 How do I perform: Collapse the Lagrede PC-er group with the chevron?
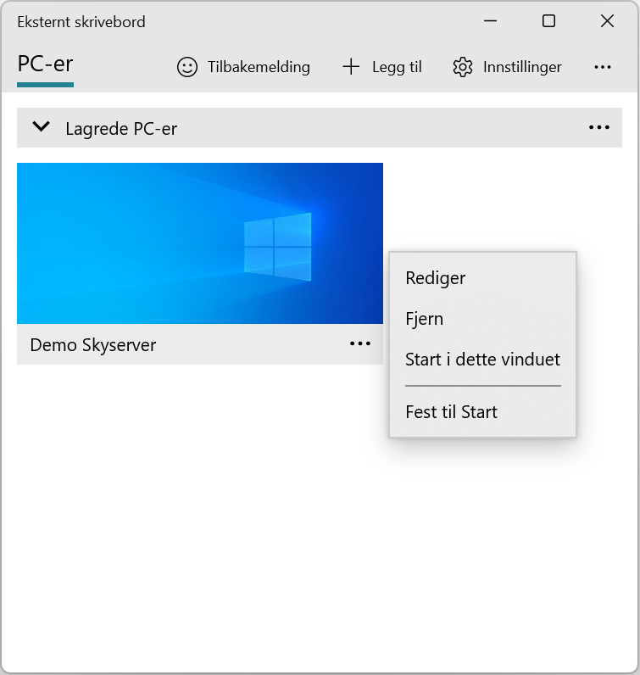(40, 127)
